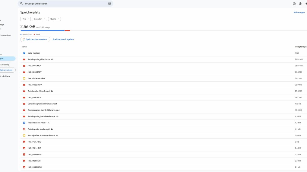Open the Geändert filter dropdown
The image size is (307, 172).
point(39,19)
